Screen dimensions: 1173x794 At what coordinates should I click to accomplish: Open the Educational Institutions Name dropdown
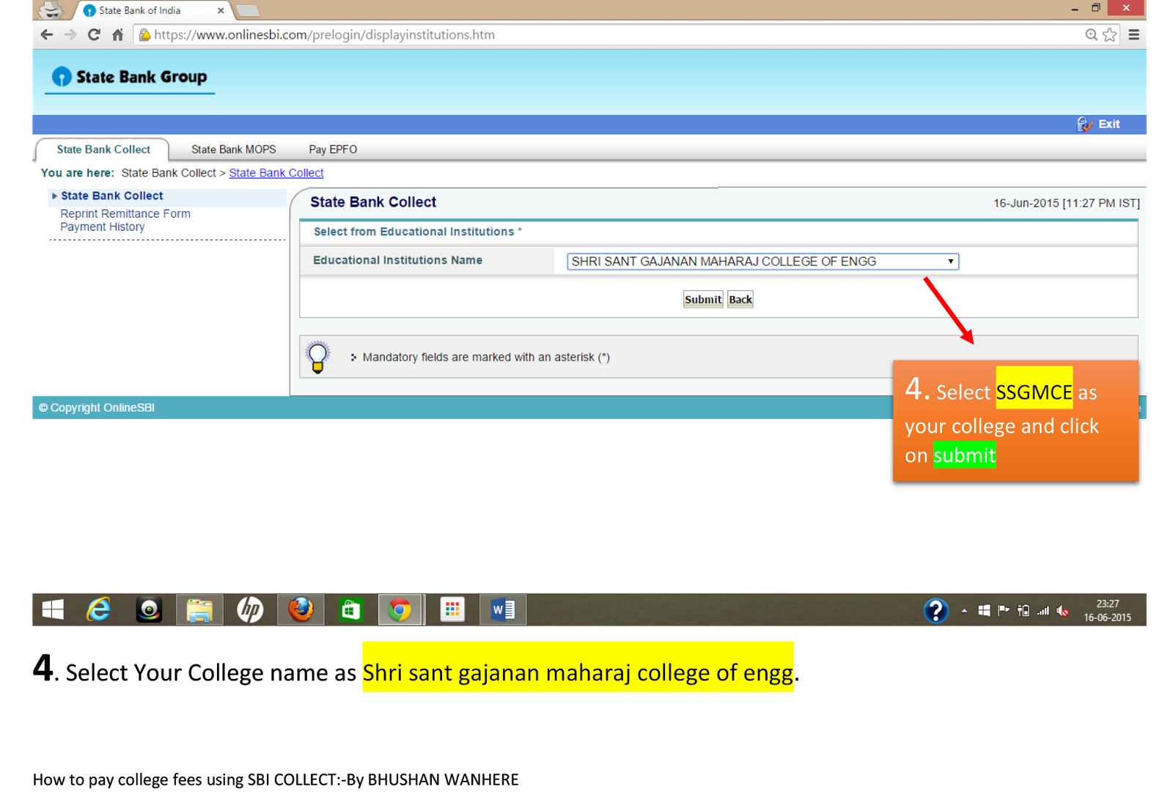click(950, 261)
